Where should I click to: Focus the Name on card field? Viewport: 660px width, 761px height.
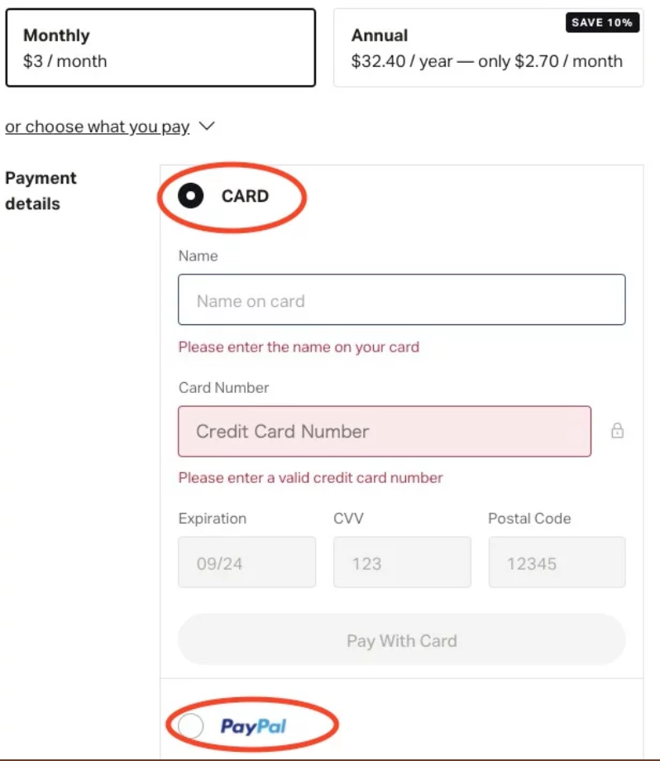point(401,299)
